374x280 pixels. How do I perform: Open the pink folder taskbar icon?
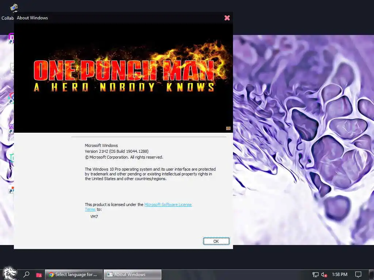pos(39,275)
